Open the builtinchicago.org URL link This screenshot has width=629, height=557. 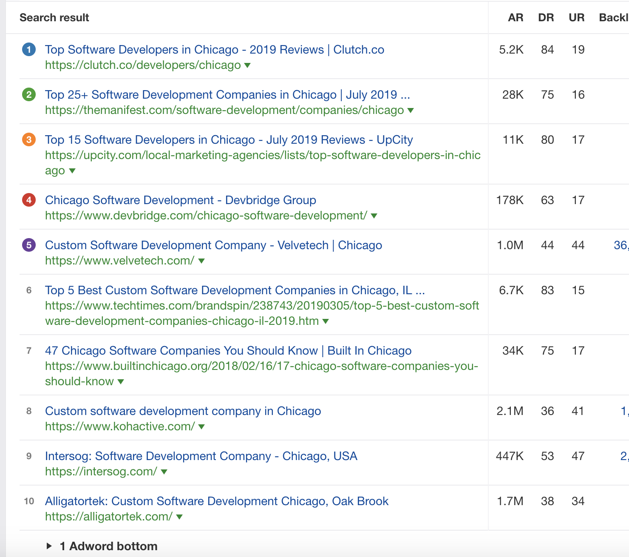262,374
